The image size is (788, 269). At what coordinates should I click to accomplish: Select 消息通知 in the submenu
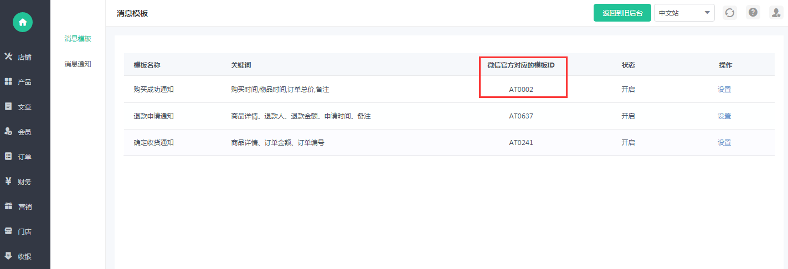click(78, 64)
